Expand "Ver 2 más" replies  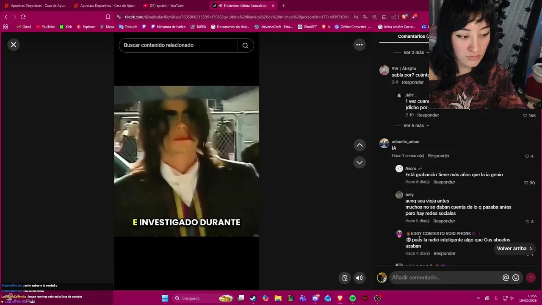click(416, 53)
